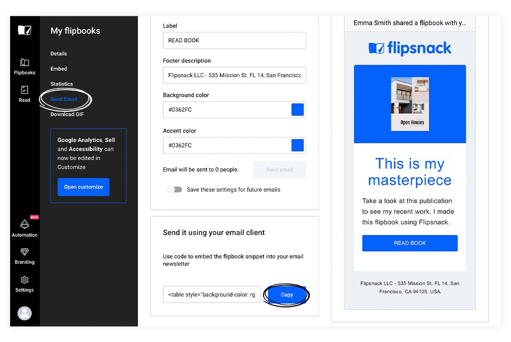The width and height of the screenshot is (511, 342).
Task: Open Automation beta robot icon
Action: point(24,224)
